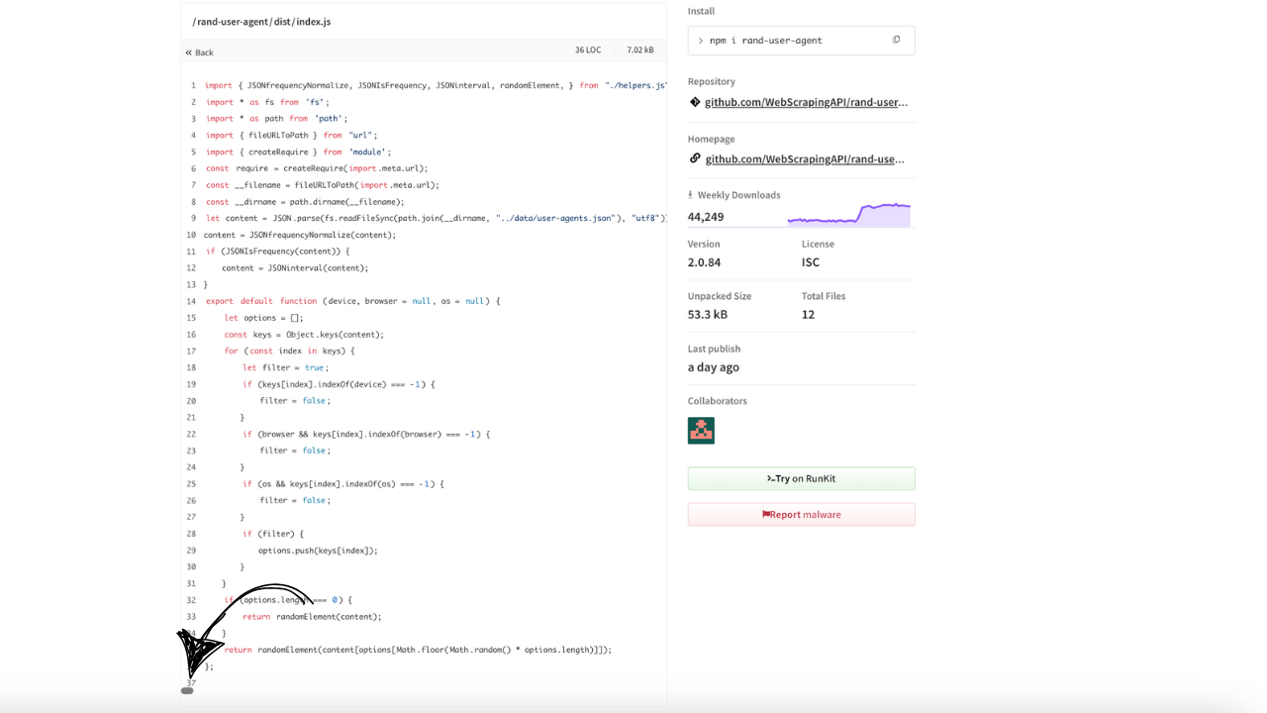Click the 'export default function' code line
Screen dimensions: 1267x713
coord(353,301)
